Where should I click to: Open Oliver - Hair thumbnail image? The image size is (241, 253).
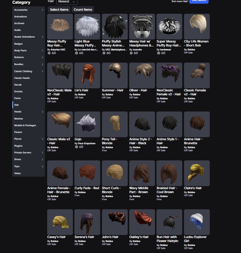(142, 75)
